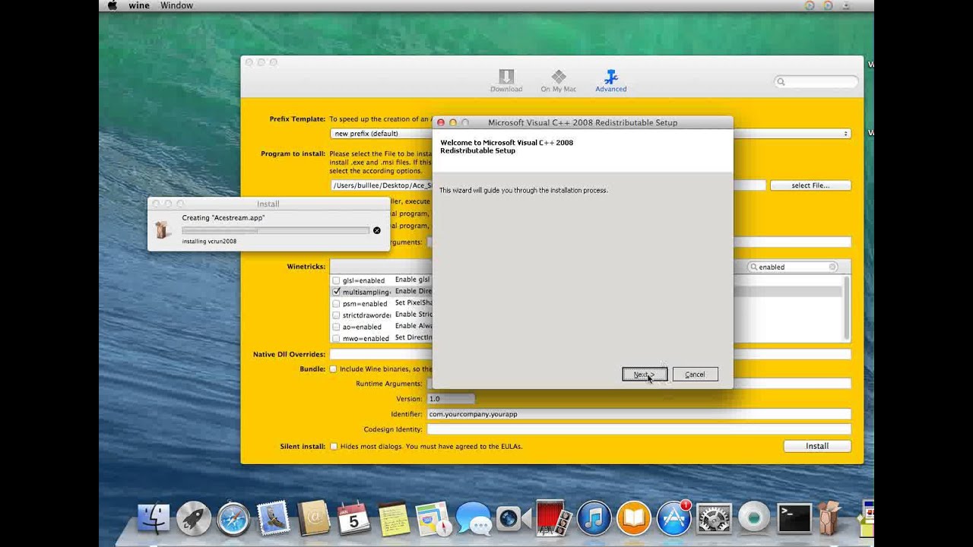Viewport: 973px width, 547px height.
Task: Open Maps from the Dock
Action: [x=433, y=518]
